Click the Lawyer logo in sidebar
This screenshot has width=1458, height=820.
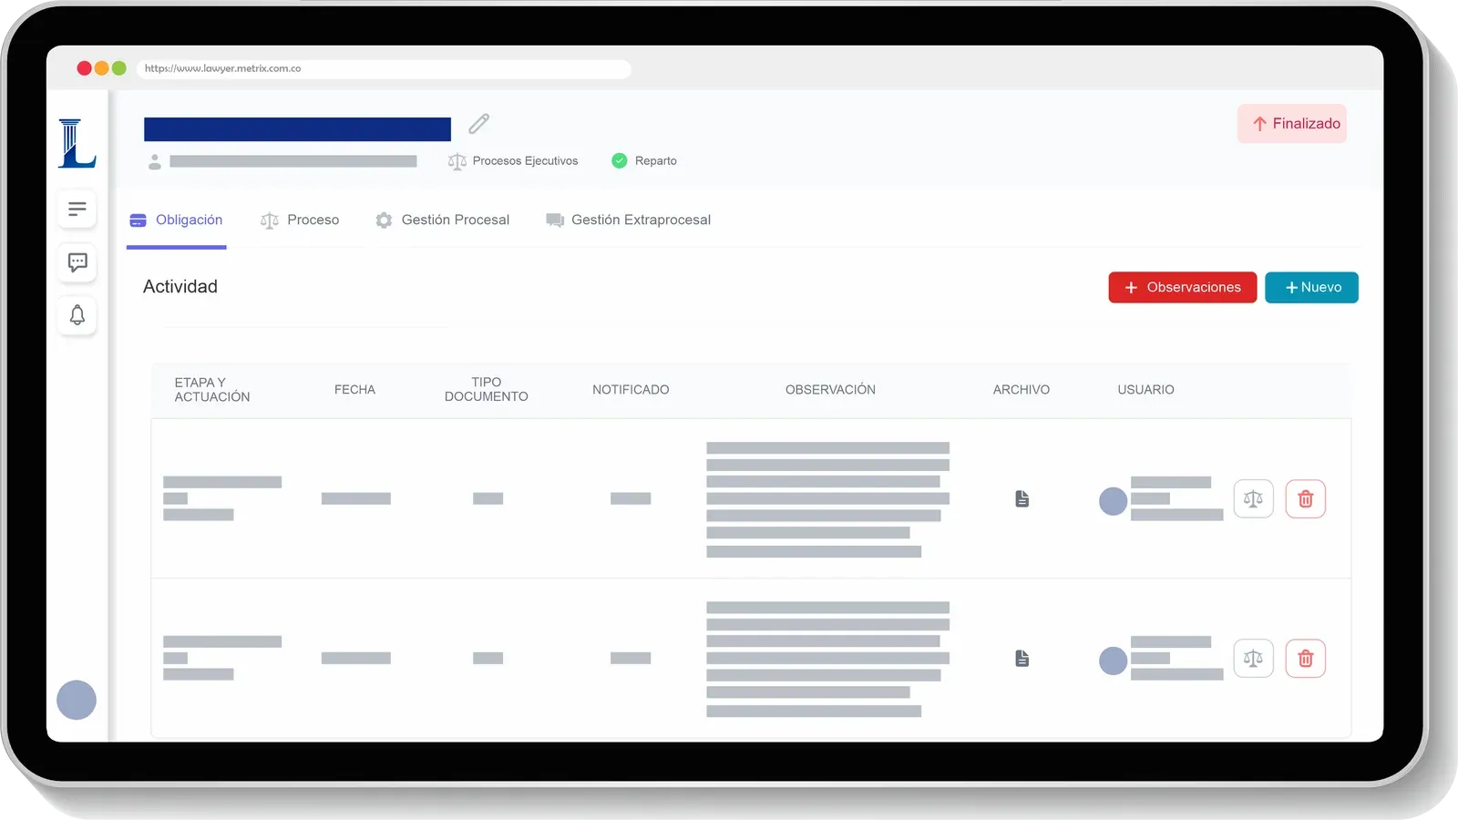[77, 144]
